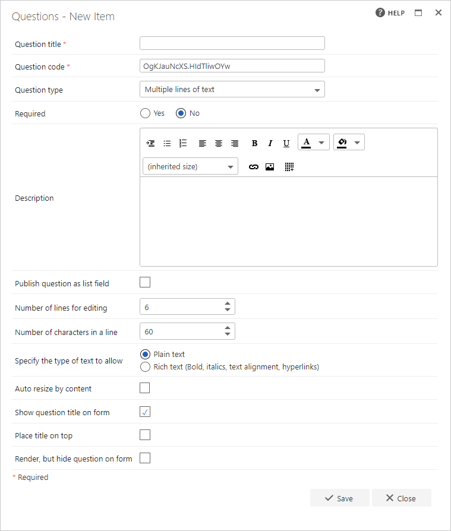
Task: Insert a table in Description
Action: (289, 167)
